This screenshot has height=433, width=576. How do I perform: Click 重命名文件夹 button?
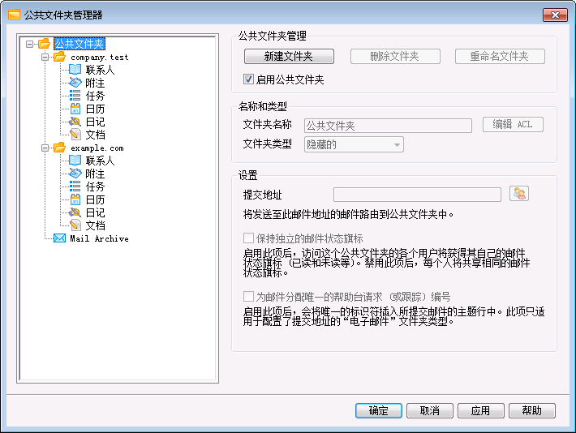500,56
